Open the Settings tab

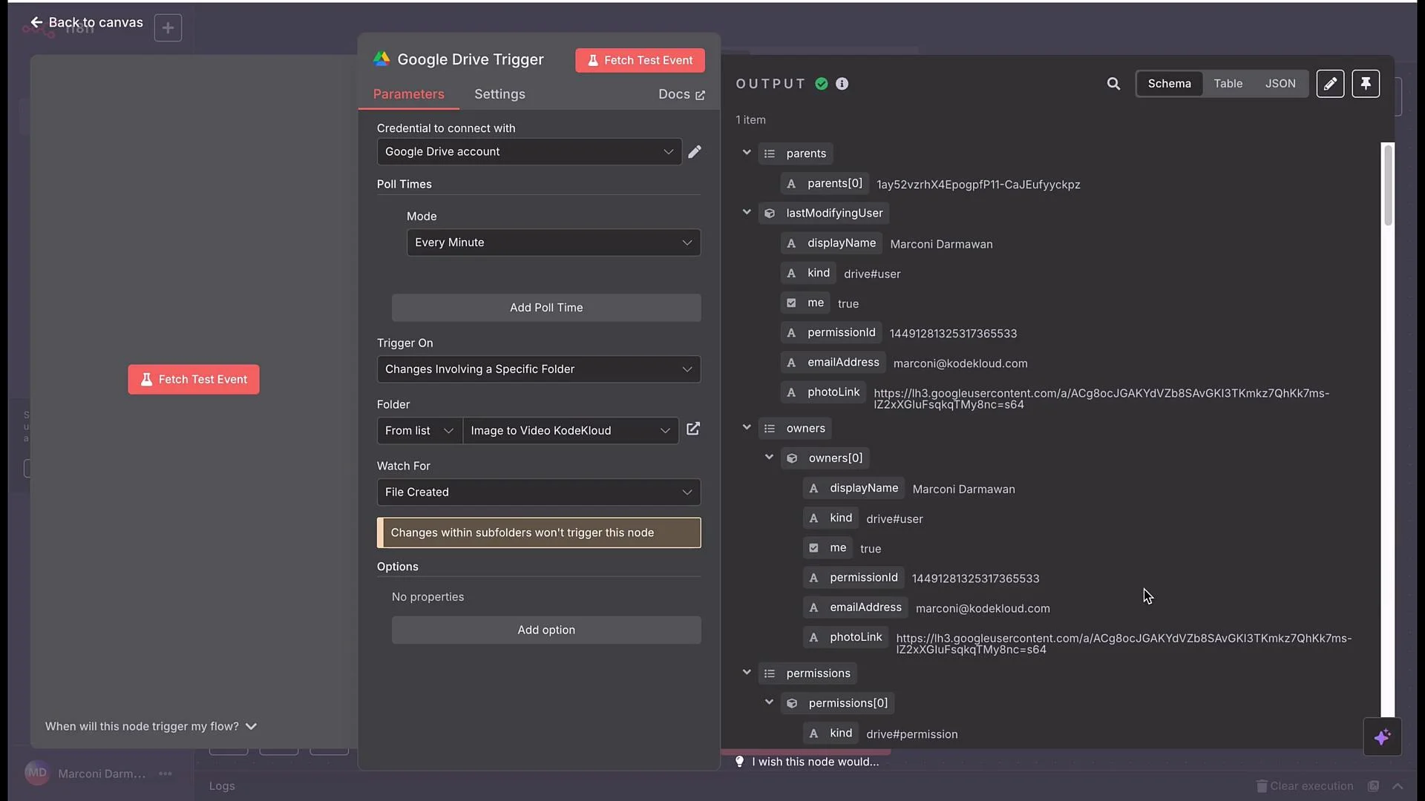pyautogui.click(x=499, y=94)
